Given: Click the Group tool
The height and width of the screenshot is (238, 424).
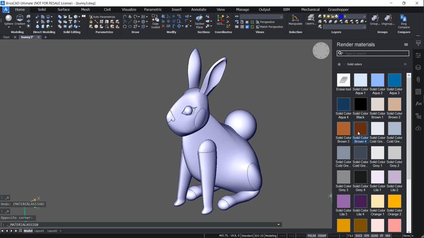Looking at the screenshot, I should point(375,20).
